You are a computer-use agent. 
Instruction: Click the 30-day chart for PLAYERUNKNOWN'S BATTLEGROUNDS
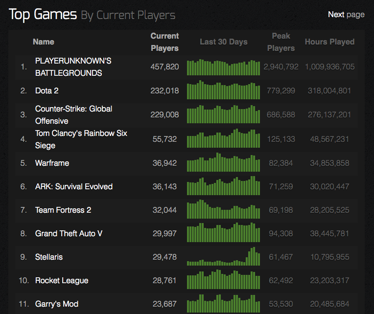pos(224,67)
